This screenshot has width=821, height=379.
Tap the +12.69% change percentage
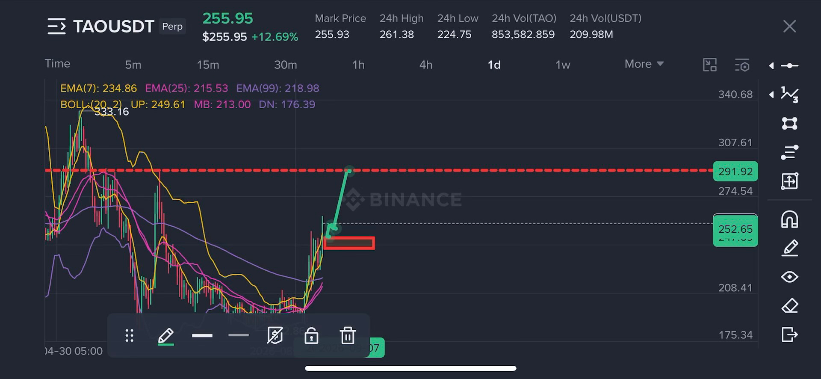[275, 37]
